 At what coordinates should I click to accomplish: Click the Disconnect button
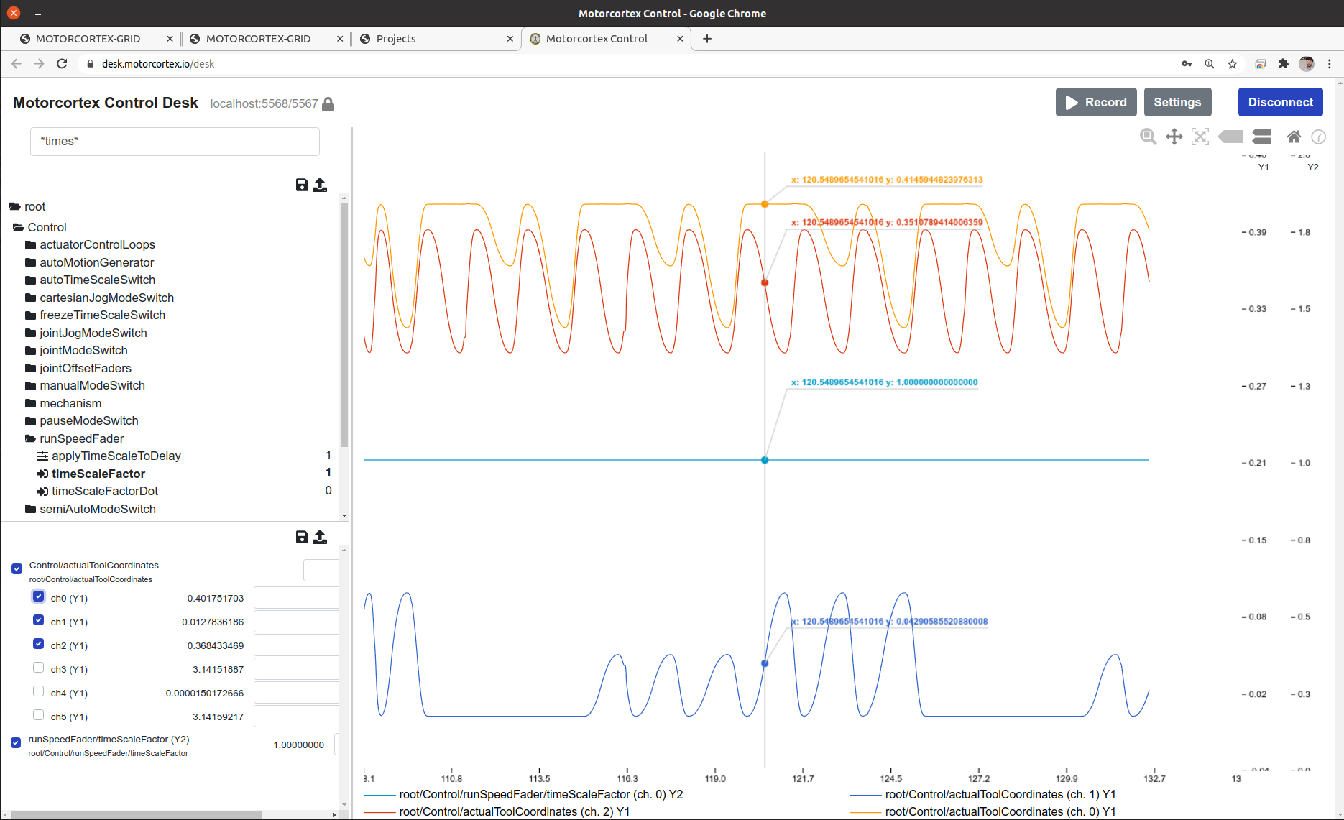click(1280, 102)
